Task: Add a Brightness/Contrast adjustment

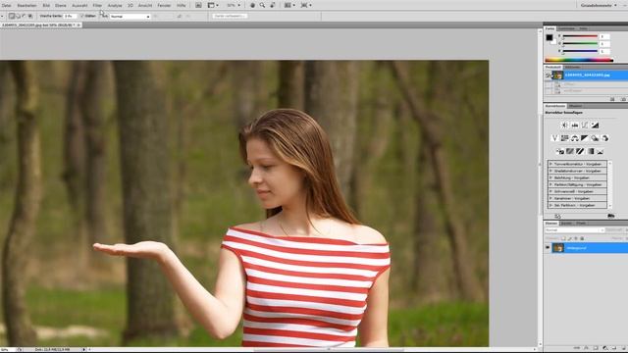Action: point(565,126)
